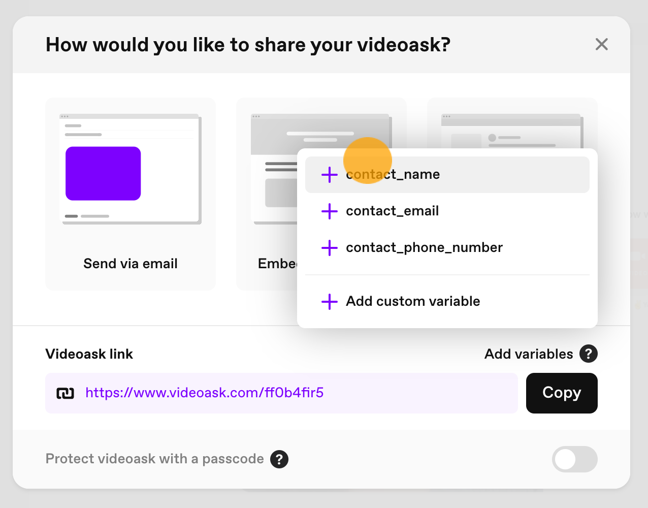Copy the videoask link

[x=562, y=393]
